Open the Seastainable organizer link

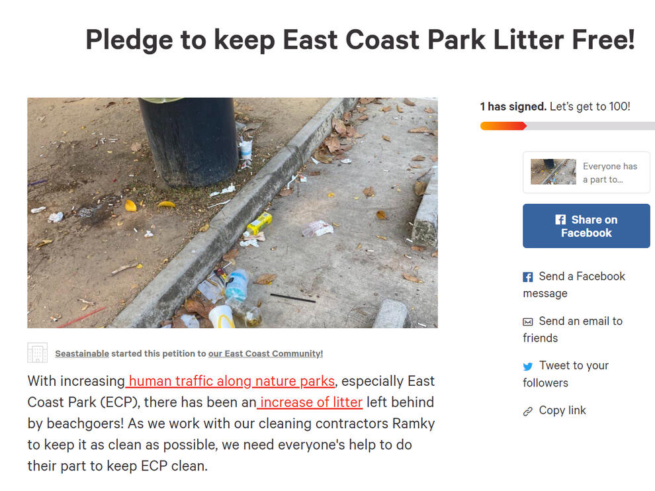[82, 353]
